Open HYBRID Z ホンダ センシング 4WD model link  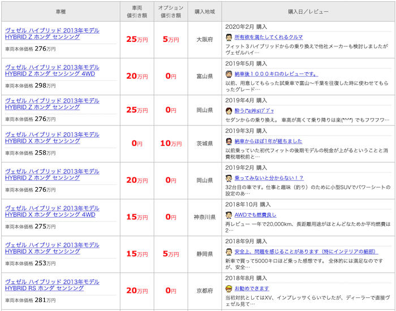tap(52, 71)
